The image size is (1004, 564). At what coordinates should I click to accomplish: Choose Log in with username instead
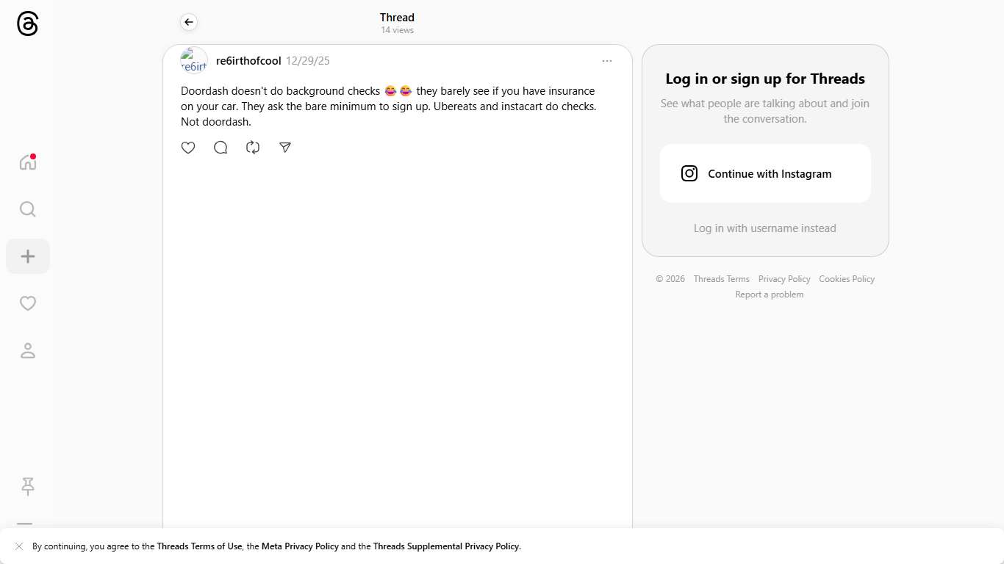coord(764,228)
